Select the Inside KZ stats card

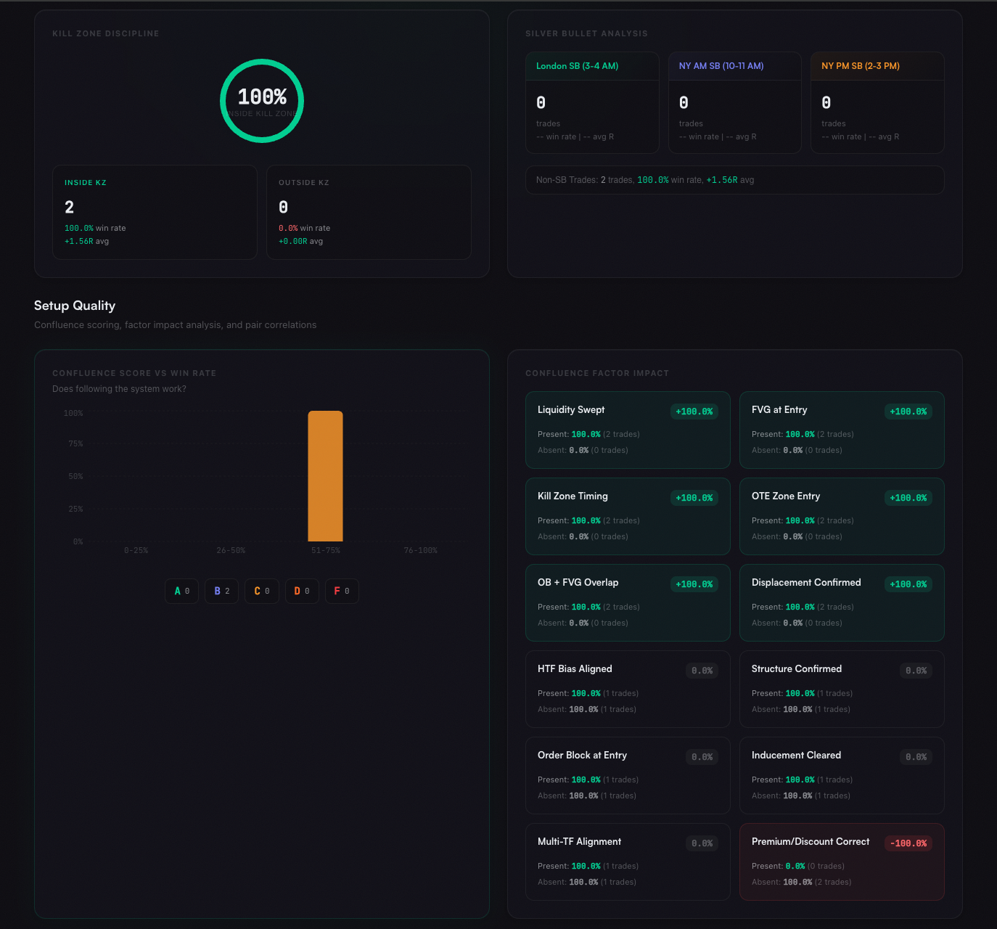click(x=155, y=212)
